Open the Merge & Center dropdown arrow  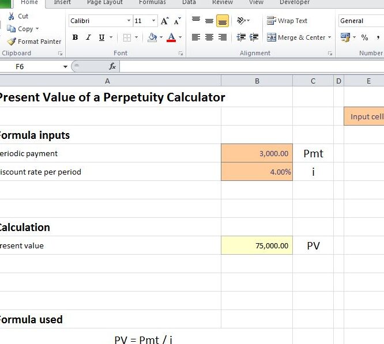(x=330, y=37)
